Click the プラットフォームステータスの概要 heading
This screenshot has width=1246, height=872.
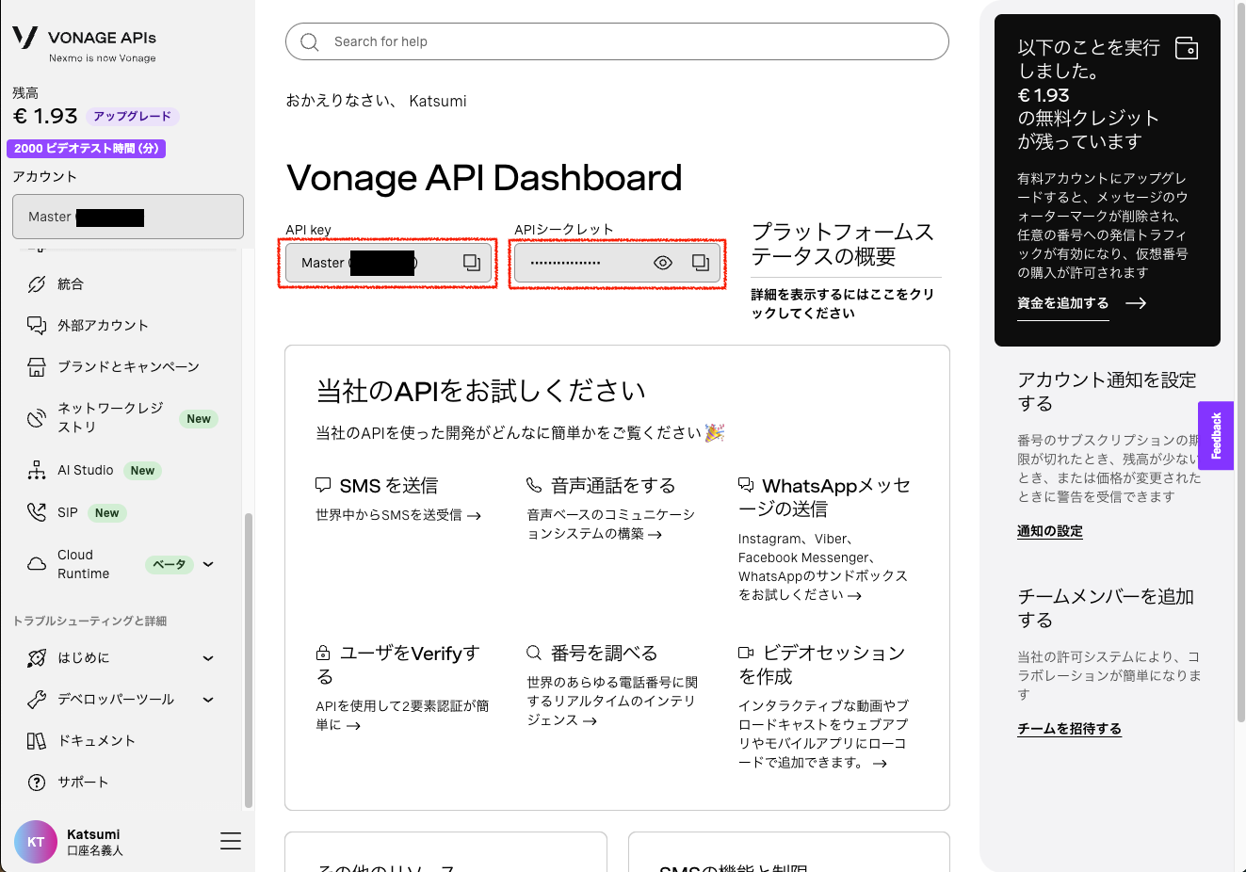pos(843,244)
